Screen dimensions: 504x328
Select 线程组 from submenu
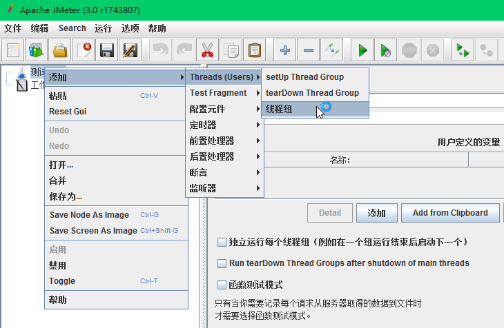pos(315,110)
